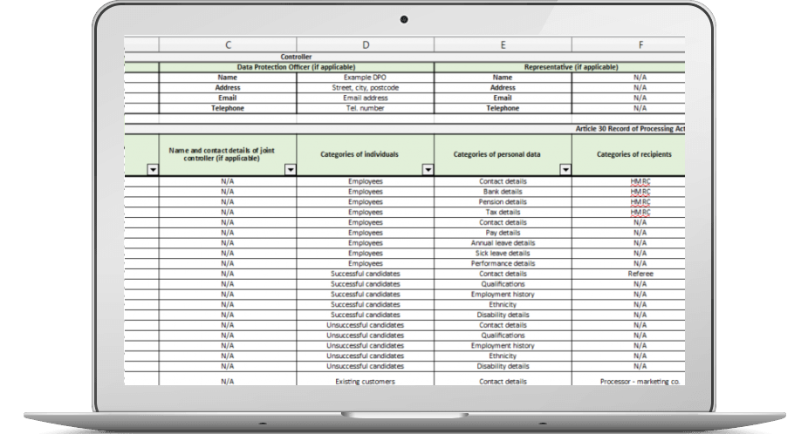The image size is (808, 434).
Task: Select the N/A Name cell under Representative
Action: click(628, 78)
